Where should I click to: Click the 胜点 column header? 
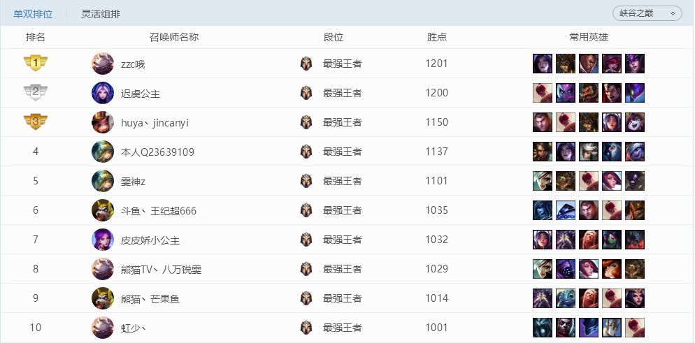(437, 37)
